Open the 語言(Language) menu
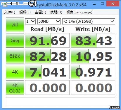 click(x=79, y=12)
